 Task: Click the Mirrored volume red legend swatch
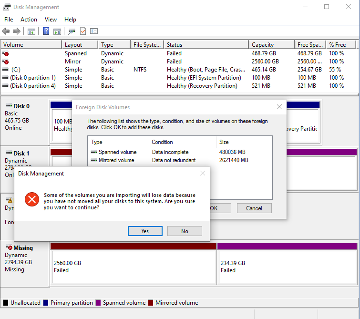pyautogui.click(x=151, y=303)
